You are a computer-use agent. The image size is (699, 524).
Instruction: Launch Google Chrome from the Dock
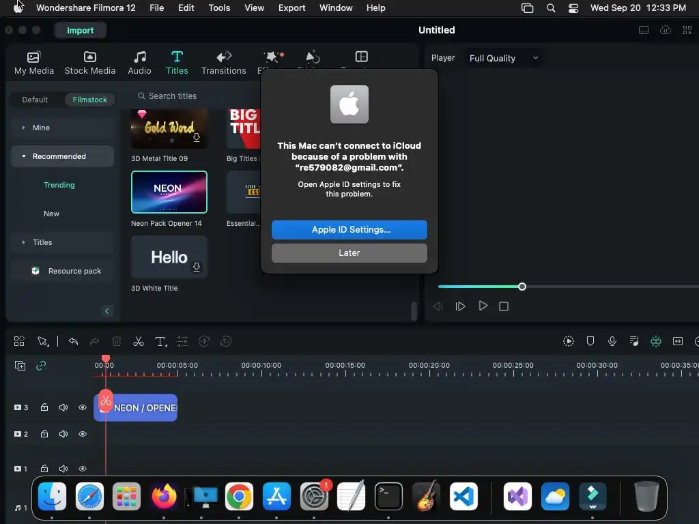pyautogui.click(x=239, y=497)
